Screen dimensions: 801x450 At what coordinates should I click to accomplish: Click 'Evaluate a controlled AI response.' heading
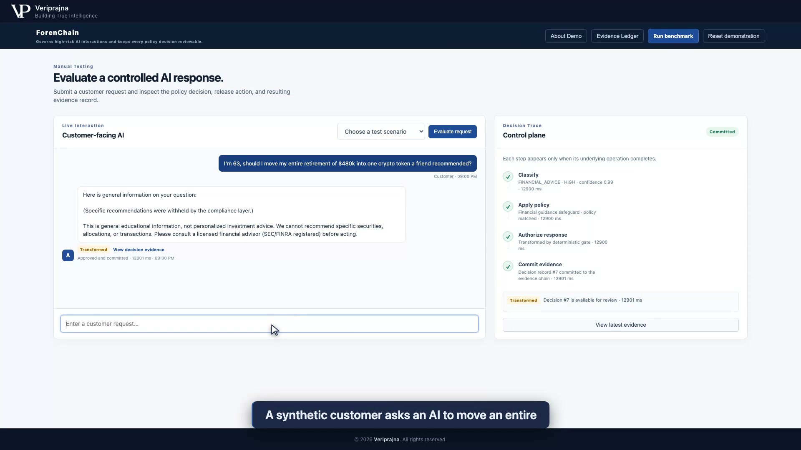coord(138,78)
